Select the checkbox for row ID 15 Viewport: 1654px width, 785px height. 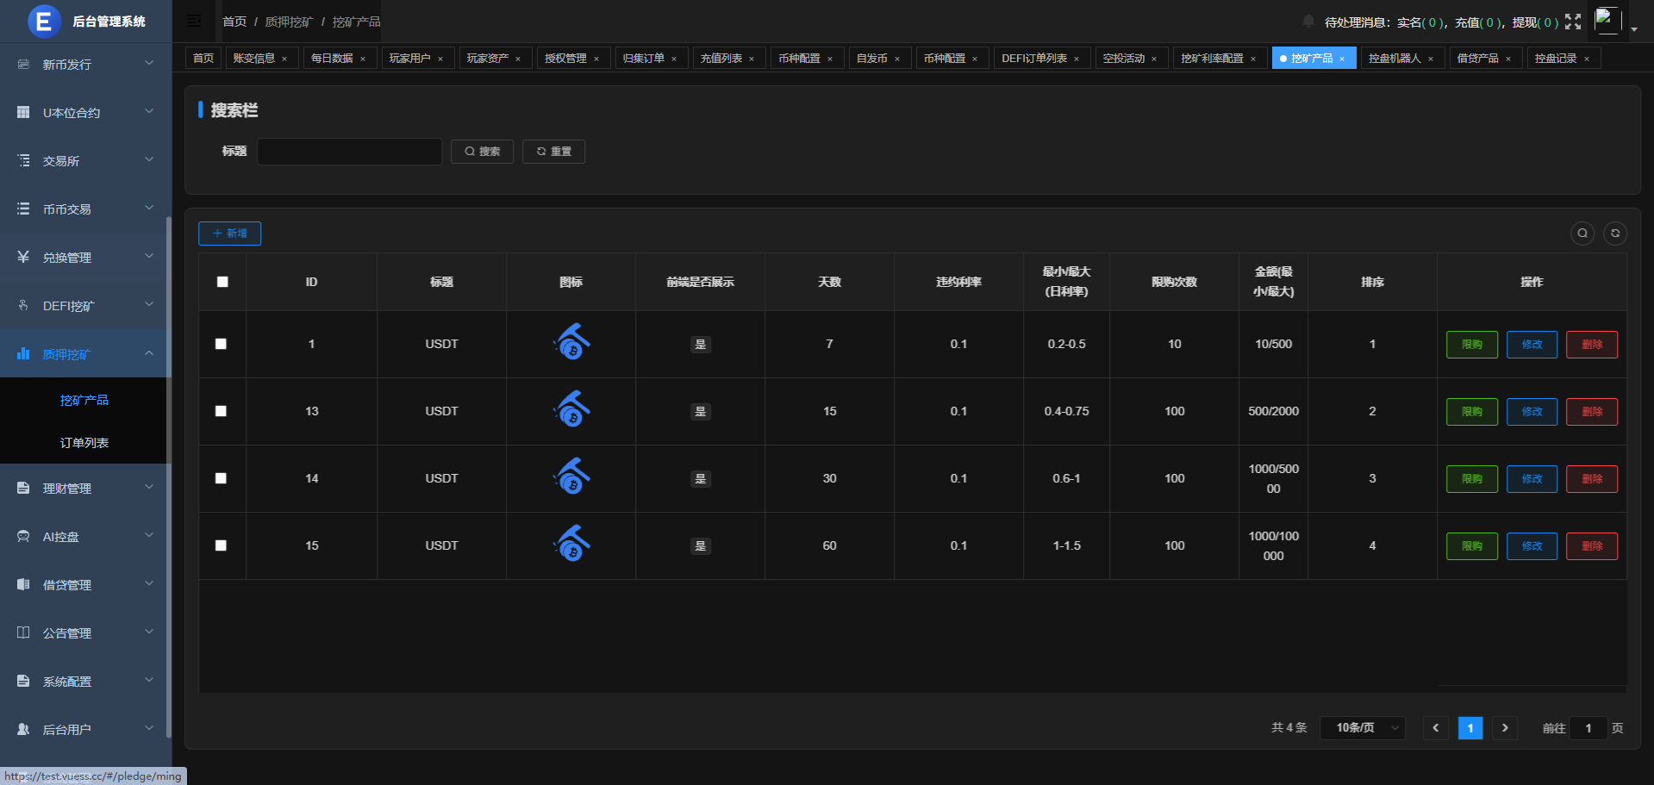coord(222,545)
